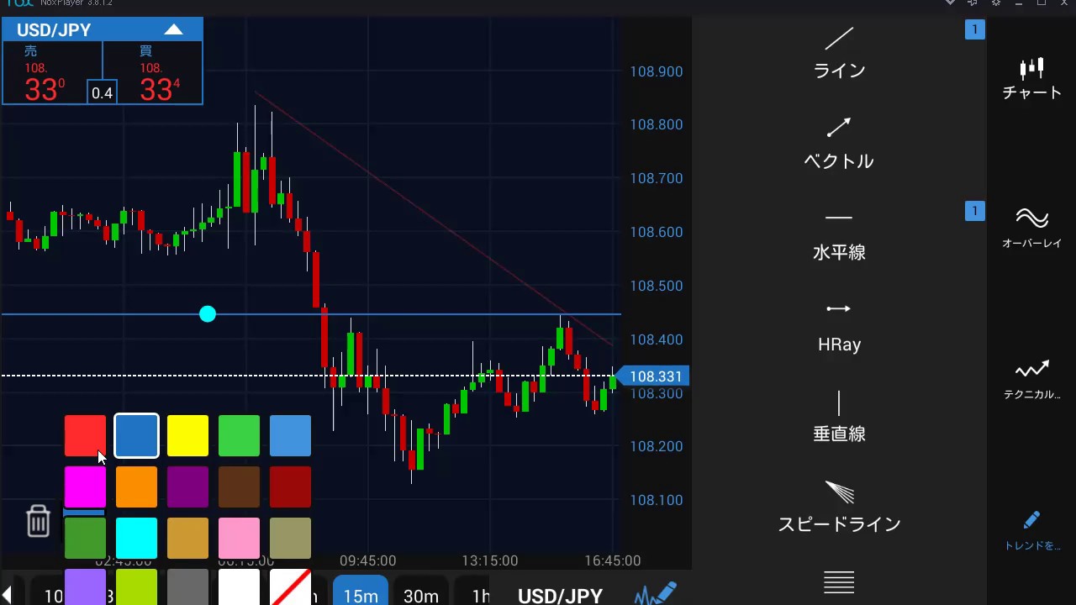The width and height of the screenshot is (1076, 605).
Task: Open the オーバーレイ overlay indicators panel
Action: click(x=1032, y=229)
